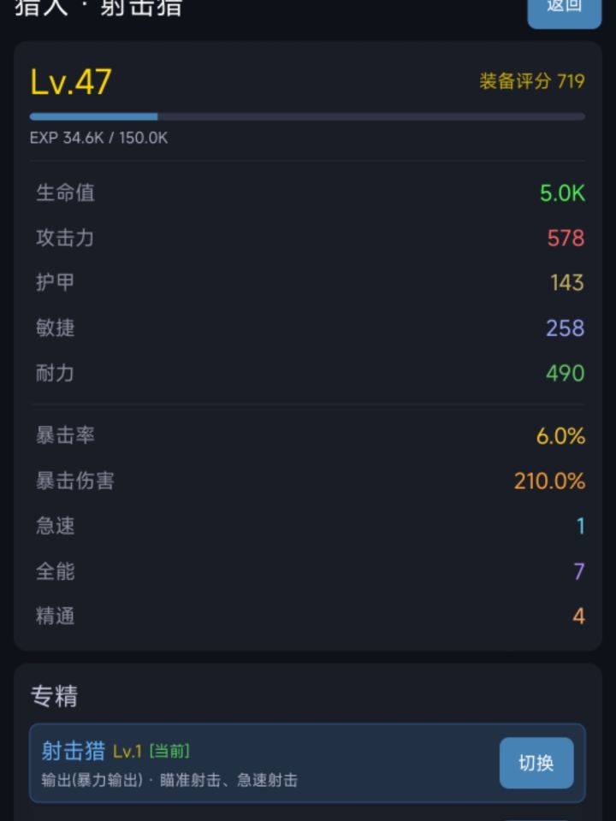This screenshot has width=616, height=821.
Task: Click the 攻击力 value 578
Action: (x=566, y=238)
